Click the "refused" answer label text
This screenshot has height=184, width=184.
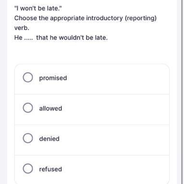pos(50,169)
